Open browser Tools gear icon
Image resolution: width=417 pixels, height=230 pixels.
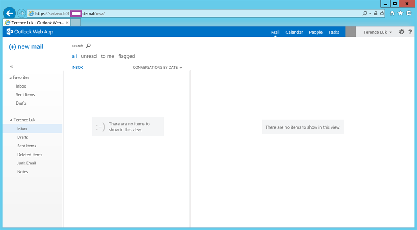pos(409,13)
